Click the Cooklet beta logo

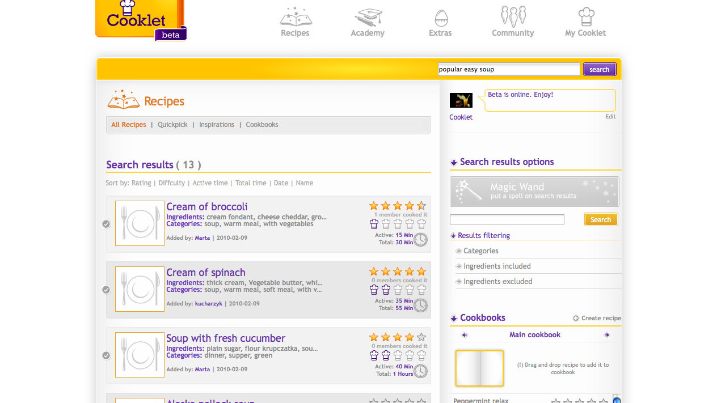[x=140, y=20]
